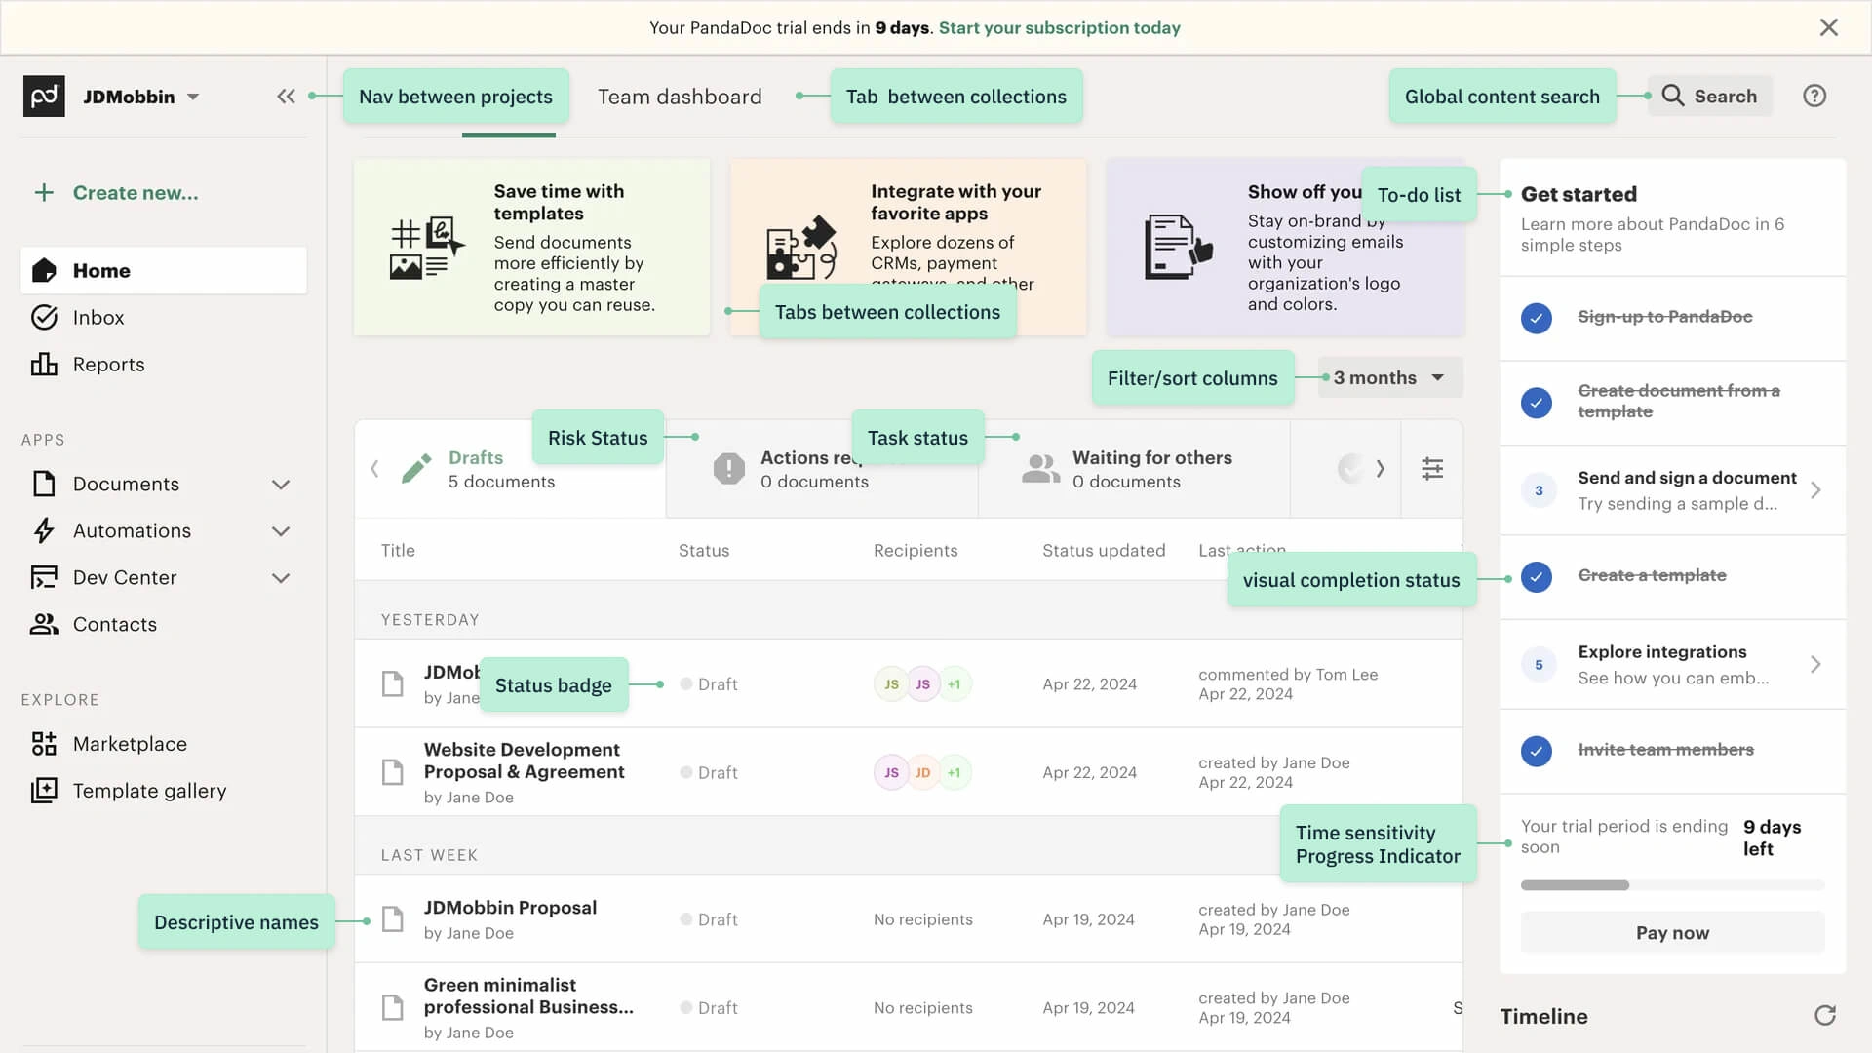Click the Dev Center icon

[44, 577]
